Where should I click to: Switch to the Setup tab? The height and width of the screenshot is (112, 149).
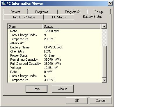pyautogui.click(x=99, y=12)
